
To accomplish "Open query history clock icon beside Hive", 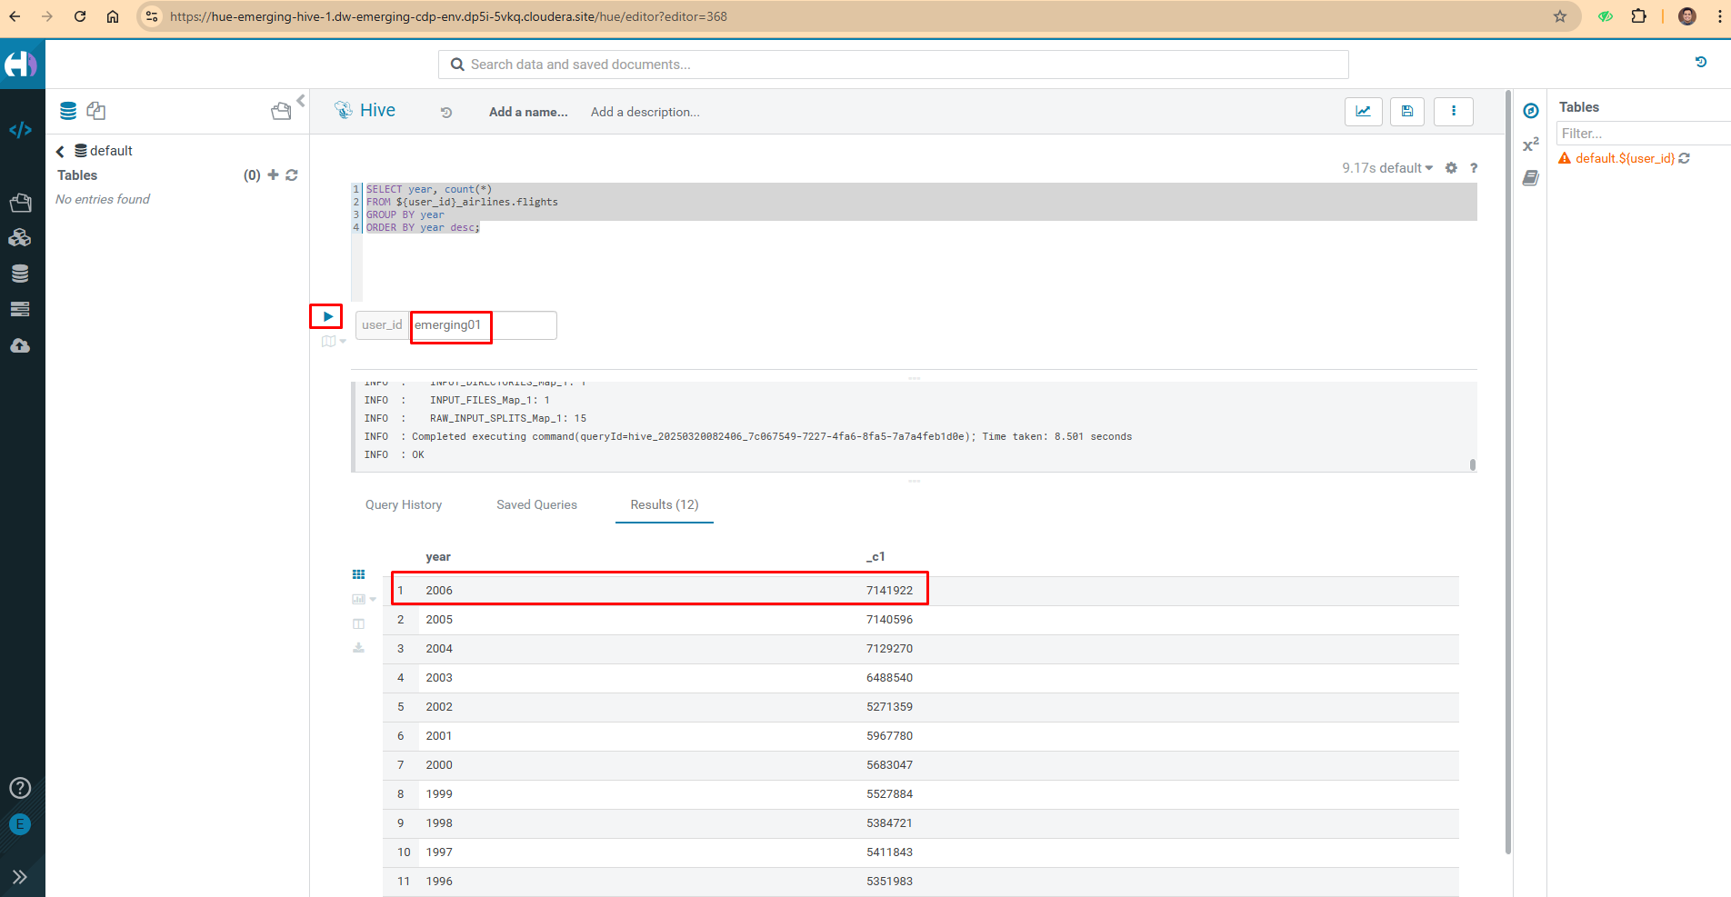I will [446, 113].
